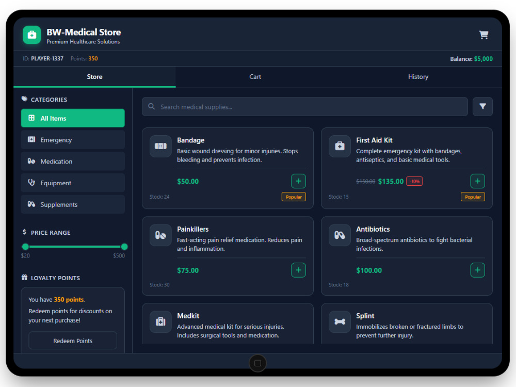This screenshot has height=387, width=516.
Task: Click the Popular badge on First Aid Kit
Action: tap(473, 197)
